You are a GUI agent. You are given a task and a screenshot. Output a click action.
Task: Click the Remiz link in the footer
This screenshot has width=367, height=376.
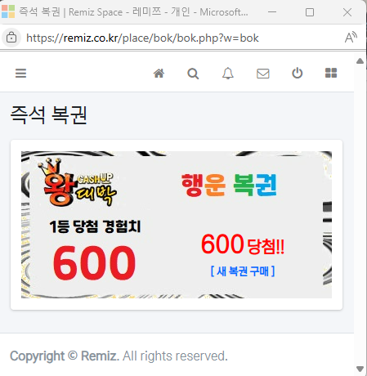100,356
